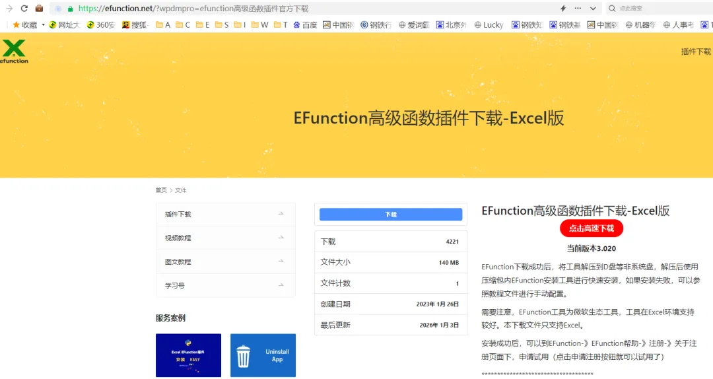Image resolution: width=713 pixels, height=379 pixels.
Task: Click the browser forward arrow
Action: [9, 8]
